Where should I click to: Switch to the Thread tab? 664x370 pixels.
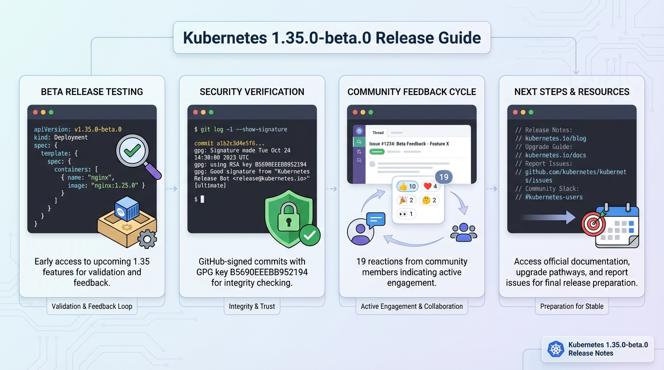click(378, 132)
